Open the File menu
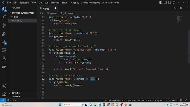The height and width of the screenshot is (107, 190). coord(9,3)
